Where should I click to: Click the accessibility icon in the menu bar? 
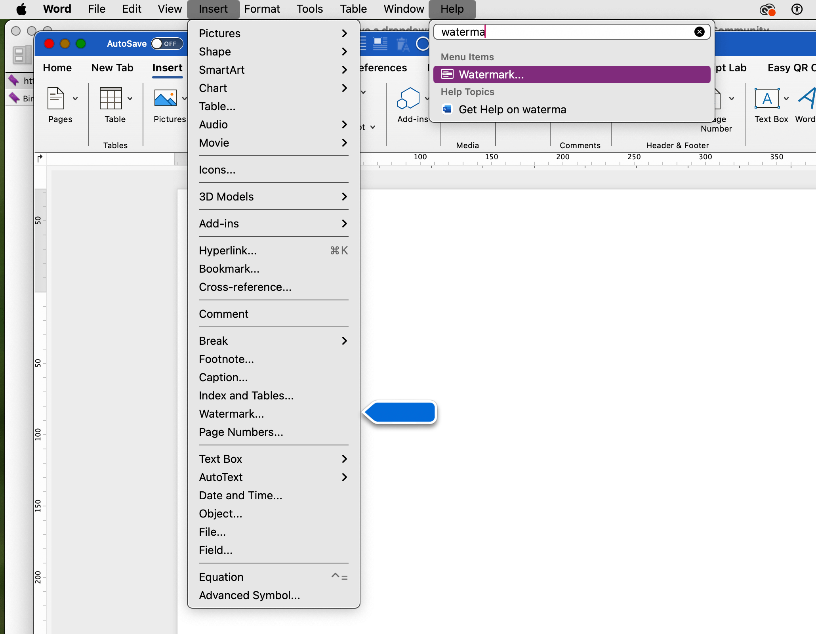point(797,9)
